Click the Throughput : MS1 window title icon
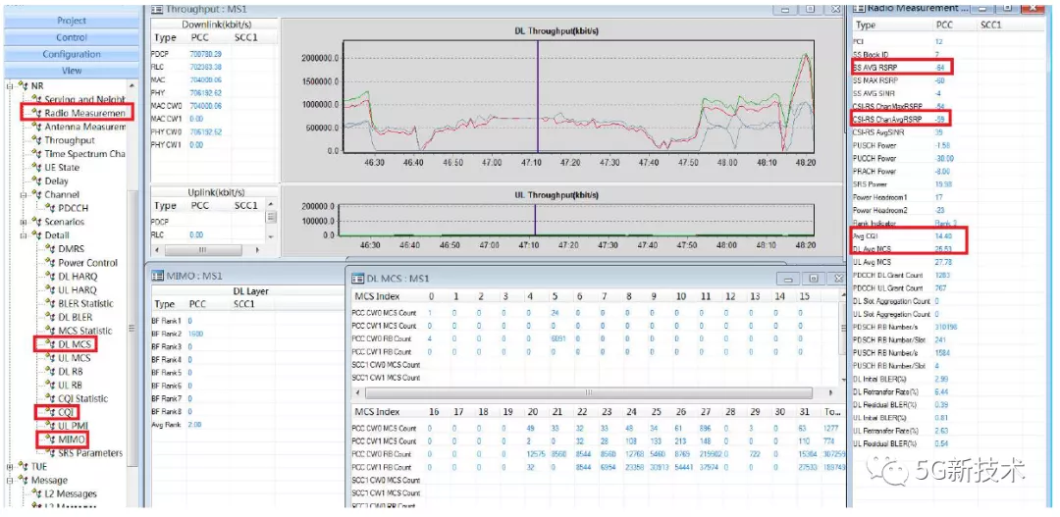This screenshot has width=1060, height=517. pos(156,9)
